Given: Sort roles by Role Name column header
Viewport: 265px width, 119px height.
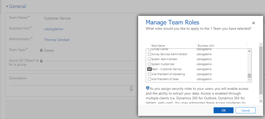Looking at the screenshot, I should pyautogui.click(x=158, y=46).
